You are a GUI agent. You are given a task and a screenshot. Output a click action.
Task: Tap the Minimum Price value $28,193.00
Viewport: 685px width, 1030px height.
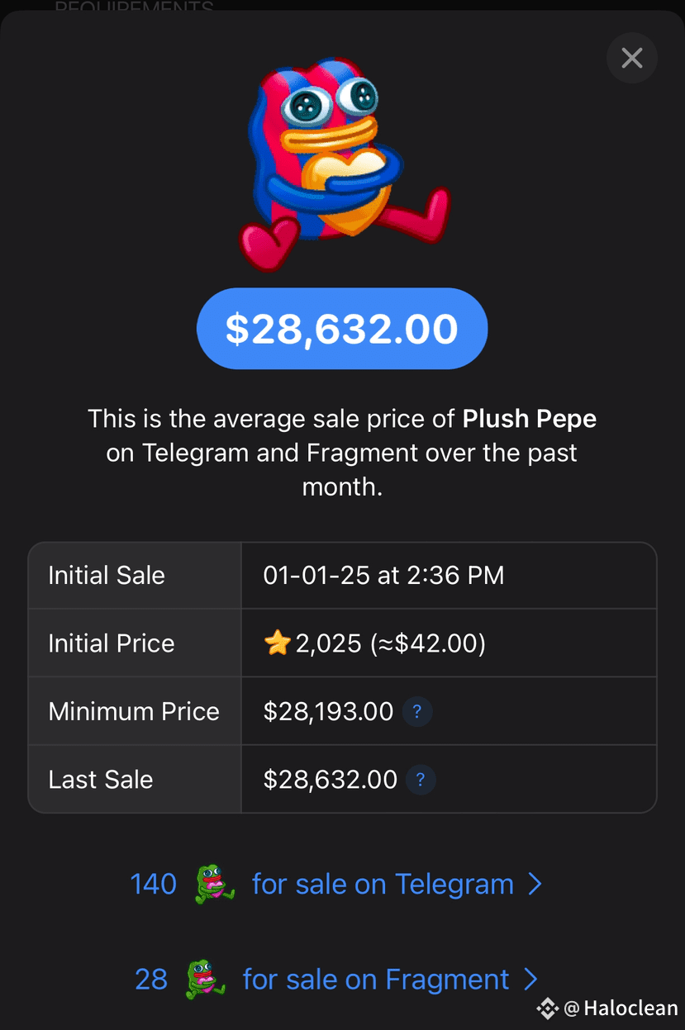[x=328, y=711]
